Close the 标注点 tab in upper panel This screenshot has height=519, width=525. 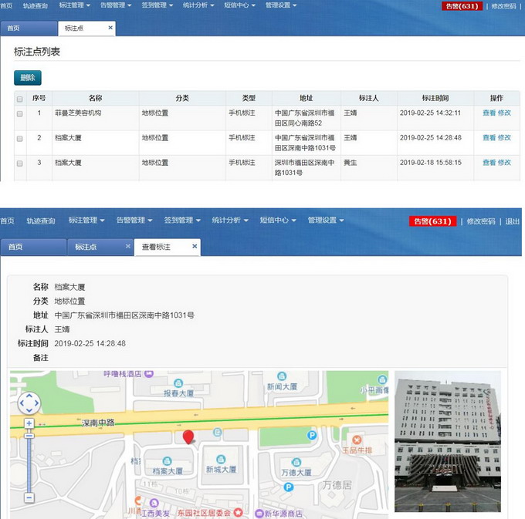coord(110,28)
